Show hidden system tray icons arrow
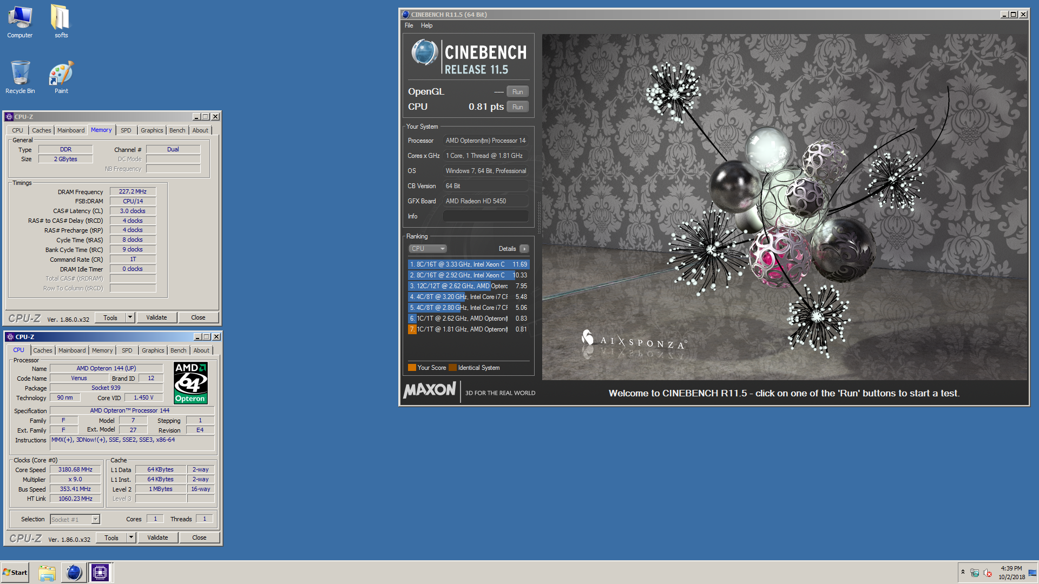Viewport: 1039px width, 584px height. 963,572
